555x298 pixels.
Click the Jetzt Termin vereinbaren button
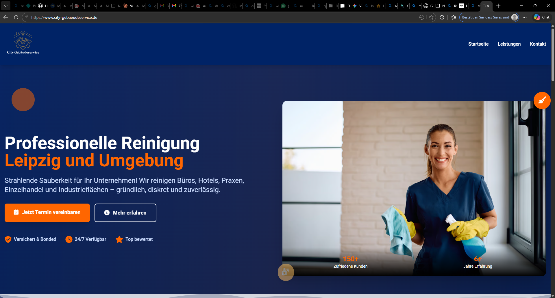click(x=47, y=213)
